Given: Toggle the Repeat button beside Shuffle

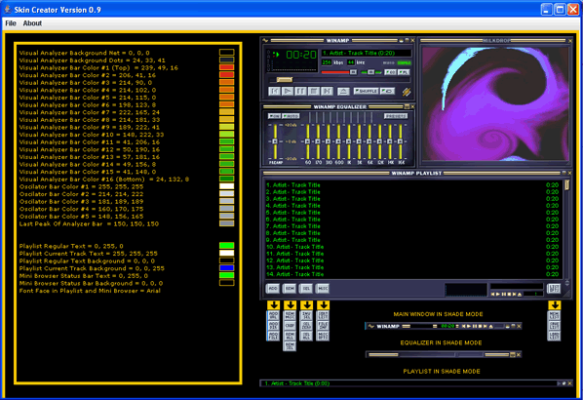Looking at the screenshot, I should [x=387, y=91].
